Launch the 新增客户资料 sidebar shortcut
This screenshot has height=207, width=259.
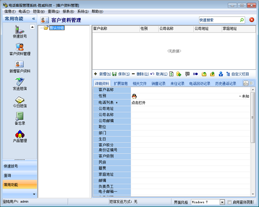(20, 67)
